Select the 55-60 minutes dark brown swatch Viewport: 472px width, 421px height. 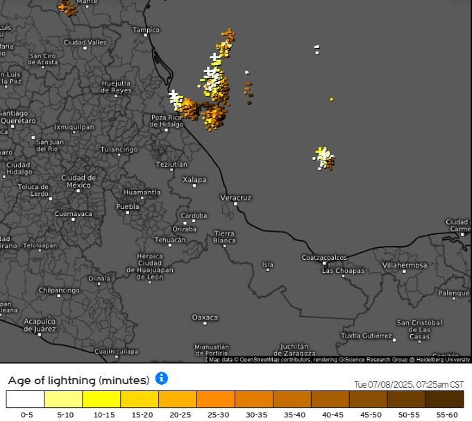point(445,399)
